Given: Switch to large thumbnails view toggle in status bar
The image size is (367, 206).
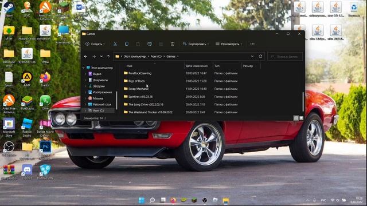Looking at the screenshot, I should 301,118.
